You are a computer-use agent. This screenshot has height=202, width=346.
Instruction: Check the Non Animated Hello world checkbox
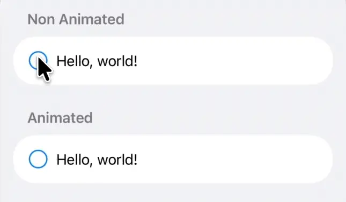pos(38,60)
